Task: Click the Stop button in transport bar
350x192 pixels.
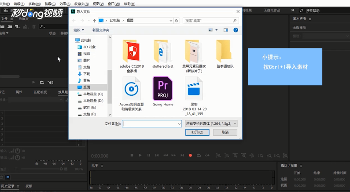Action: coord(132,155)
